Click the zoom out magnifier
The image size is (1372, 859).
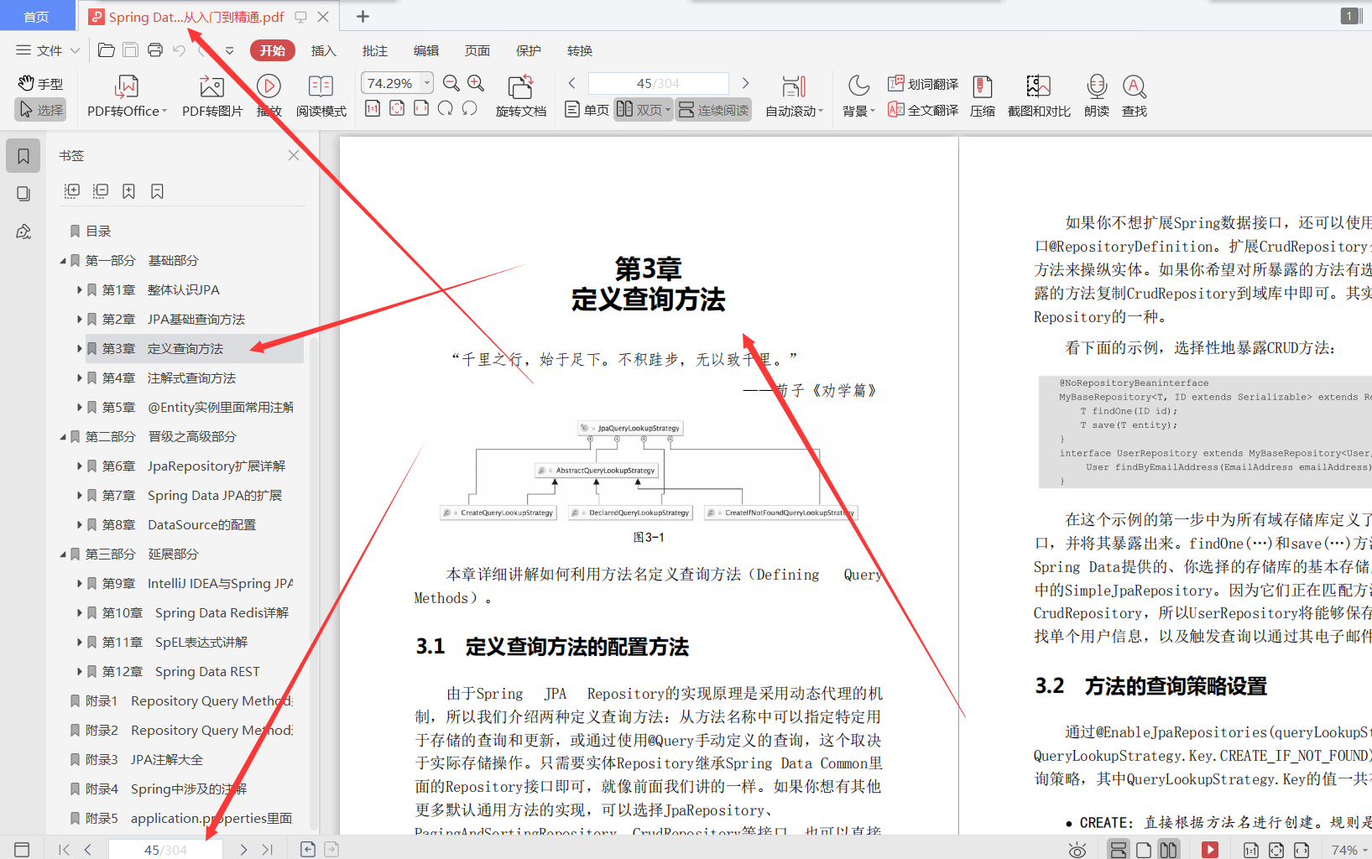(451, 83)
